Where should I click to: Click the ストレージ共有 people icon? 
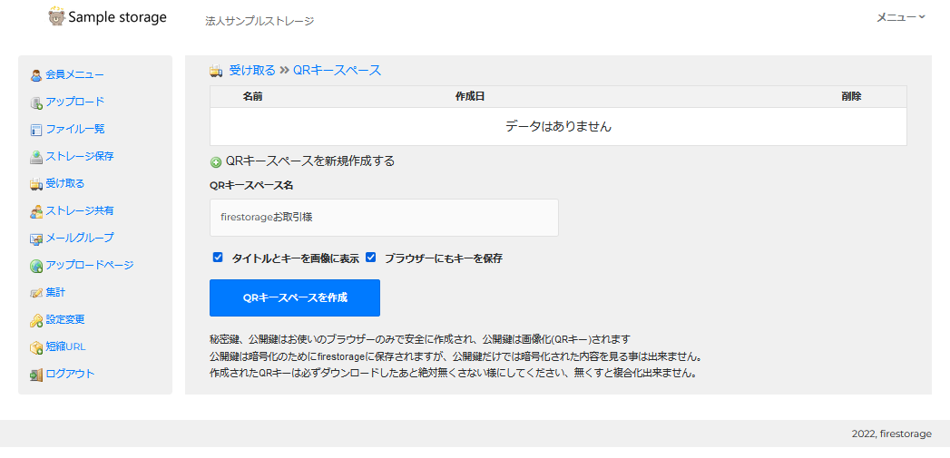point(36,211)
